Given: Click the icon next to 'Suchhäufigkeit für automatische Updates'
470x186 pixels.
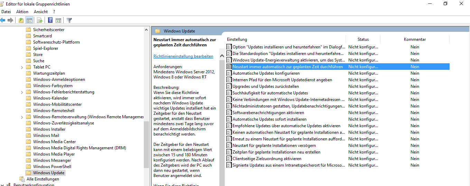Looking at the screenshot, I should point(229,93).
